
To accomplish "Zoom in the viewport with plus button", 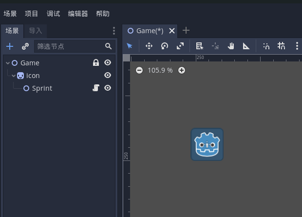I will (182, 70).
